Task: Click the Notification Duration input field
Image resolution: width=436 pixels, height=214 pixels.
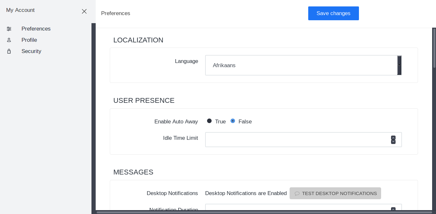Action: (297, 208)
